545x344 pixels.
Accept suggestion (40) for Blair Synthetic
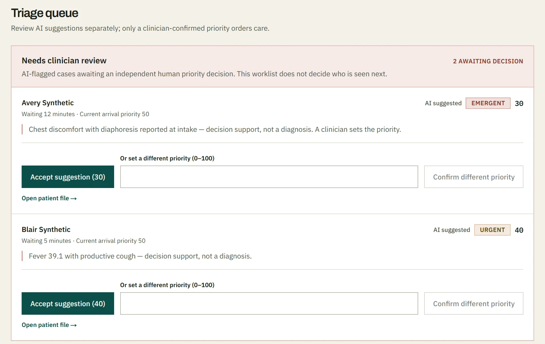click(x=68, y=303)
